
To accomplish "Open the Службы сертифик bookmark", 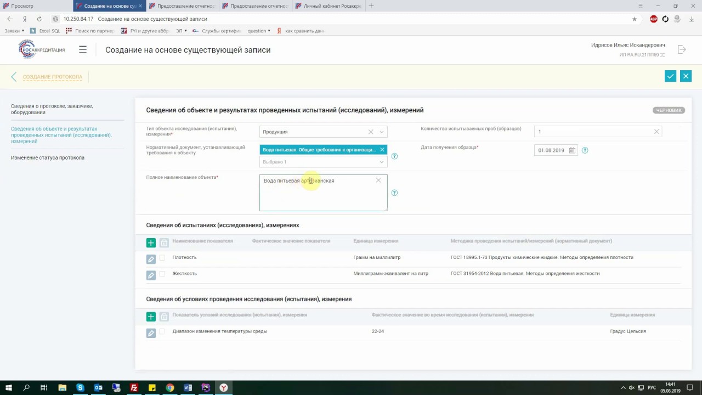I will 218,31.
